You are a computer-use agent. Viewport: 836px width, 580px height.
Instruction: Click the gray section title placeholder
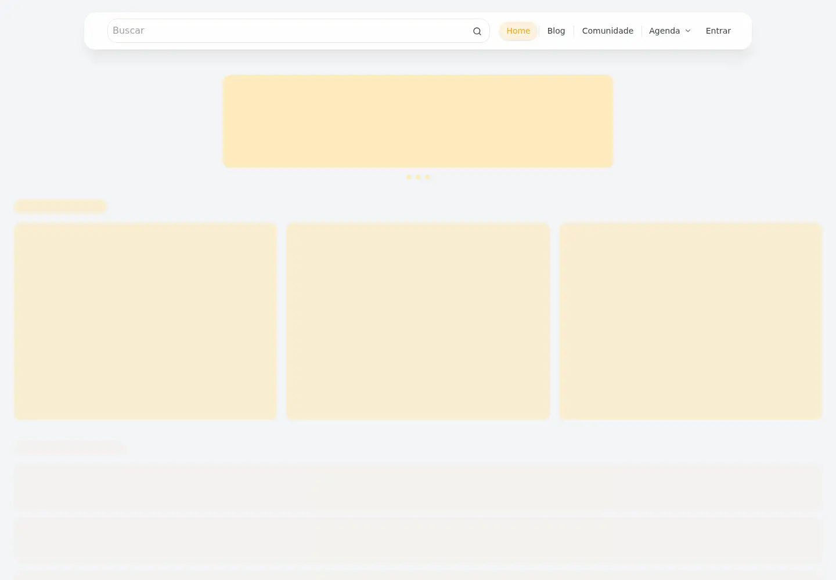tap(70, 448)
